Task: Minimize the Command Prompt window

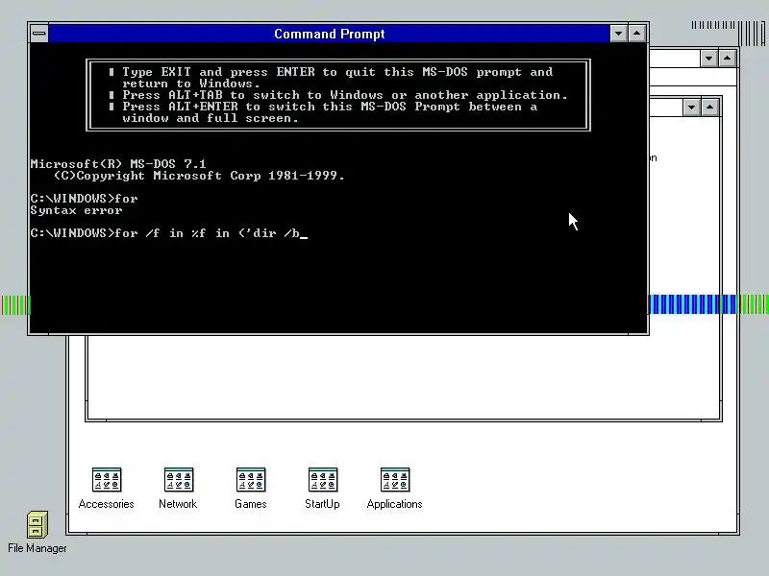Action: click(618, 34)
